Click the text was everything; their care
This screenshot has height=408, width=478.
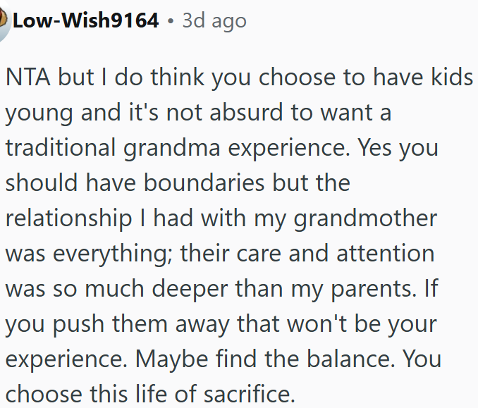pos(143,254)
